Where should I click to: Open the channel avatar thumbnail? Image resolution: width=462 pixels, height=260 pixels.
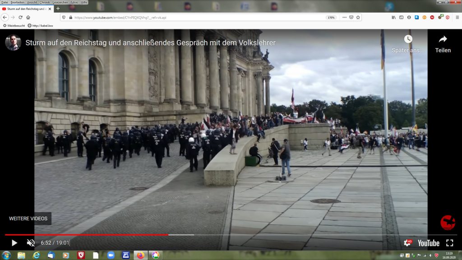tap(13, 42)
